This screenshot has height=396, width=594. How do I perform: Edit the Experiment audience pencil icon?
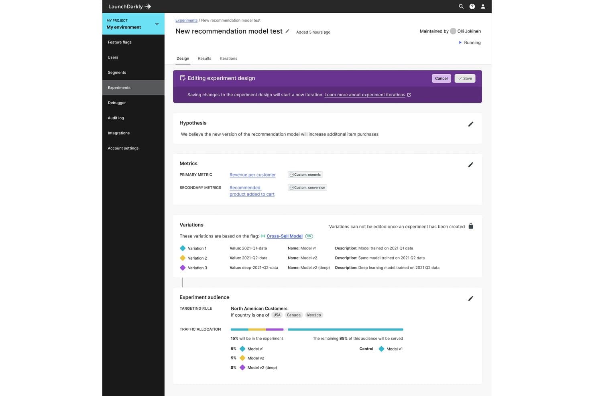click(x=471, y=298)
